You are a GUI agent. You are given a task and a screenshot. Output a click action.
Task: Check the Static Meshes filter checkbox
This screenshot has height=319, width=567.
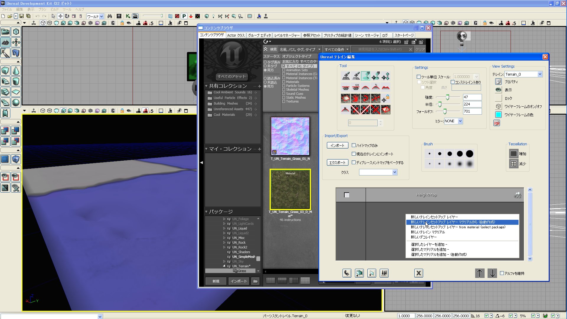point(284,97)
